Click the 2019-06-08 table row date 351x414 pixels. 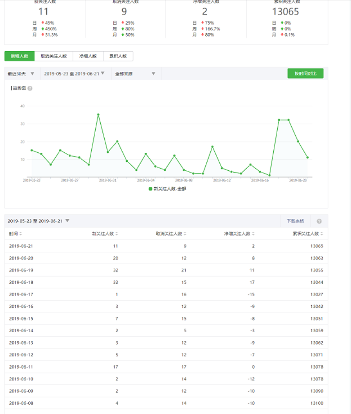(x=21, y=403)
